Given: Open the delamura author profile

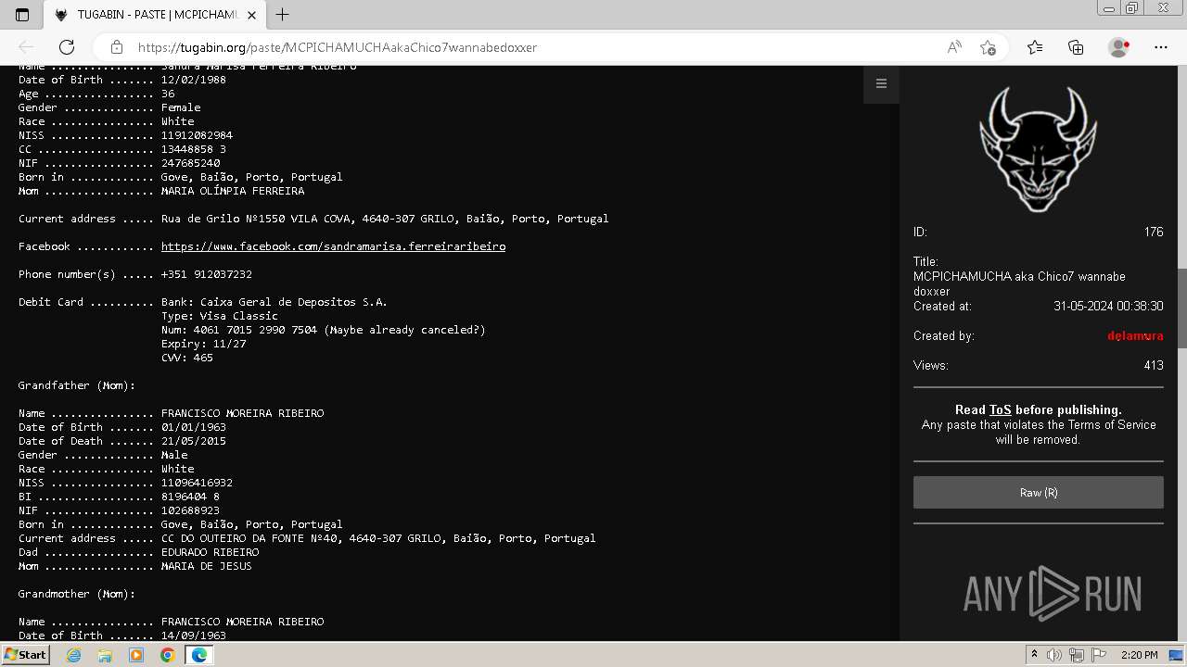Looking at the screenshot, I should pyautogui.click(x=1135, y=335).
